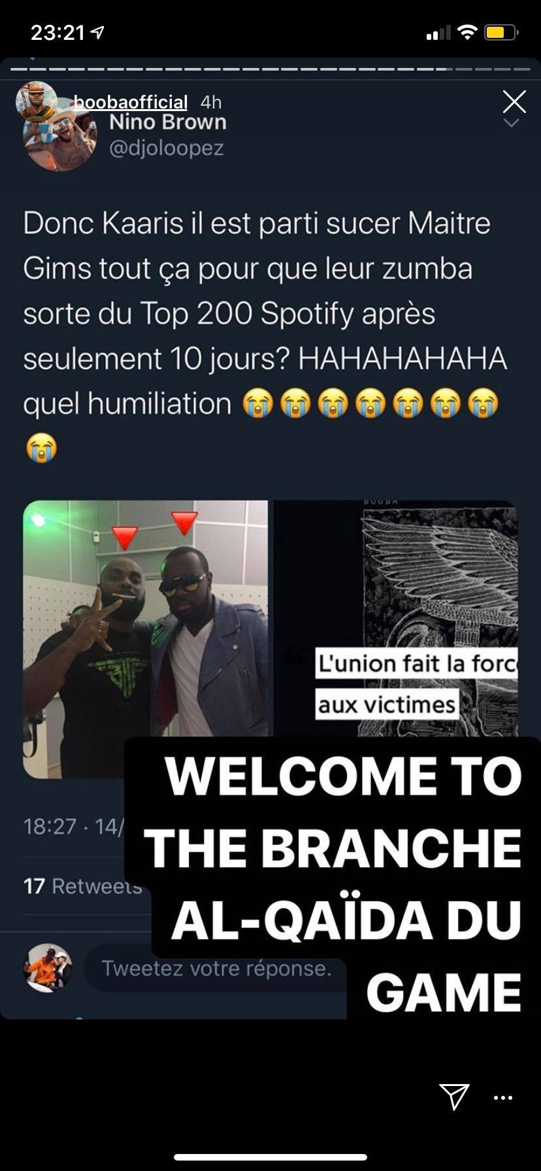The width and height of the screenshot is (541, 1171).
Task: Tap the battery status icon
Action: click(x=501, y=32)
